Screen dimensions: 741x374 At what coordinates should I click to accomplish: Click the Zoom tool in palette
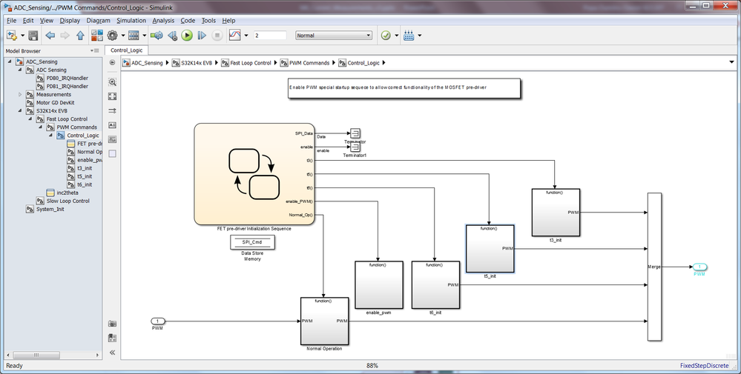(113, 82)
